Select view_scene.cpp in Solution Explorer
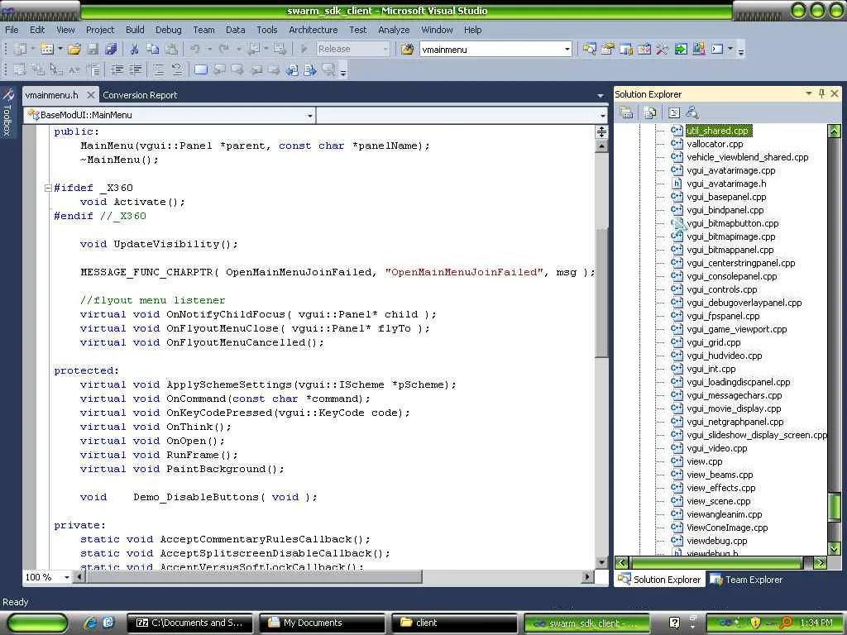 [x=719, y=501]
